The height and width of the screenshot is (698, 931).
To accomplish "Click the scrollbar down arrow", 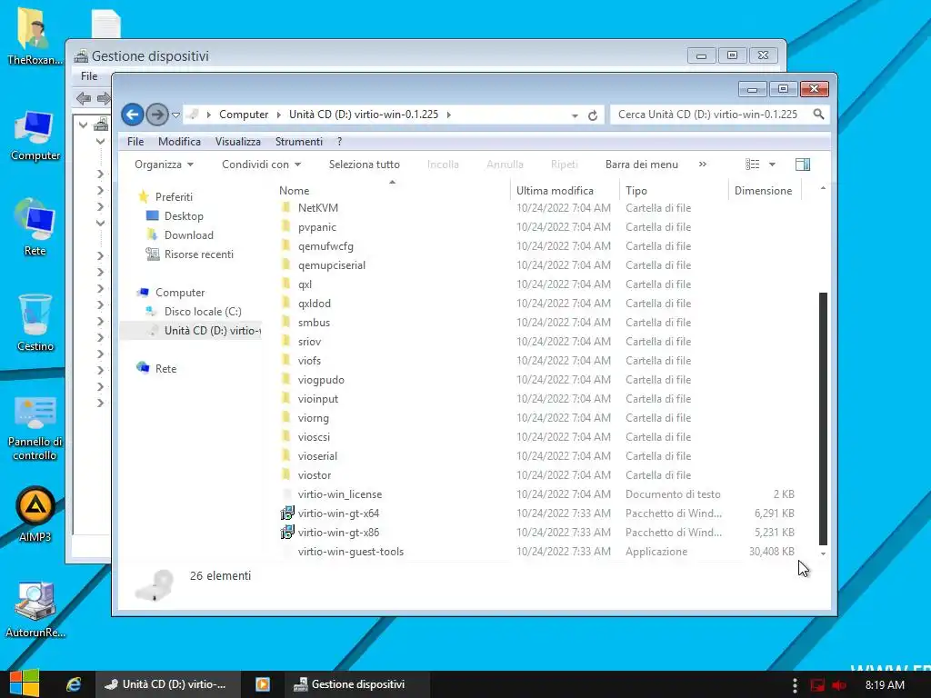I will (x=823, y=553).
